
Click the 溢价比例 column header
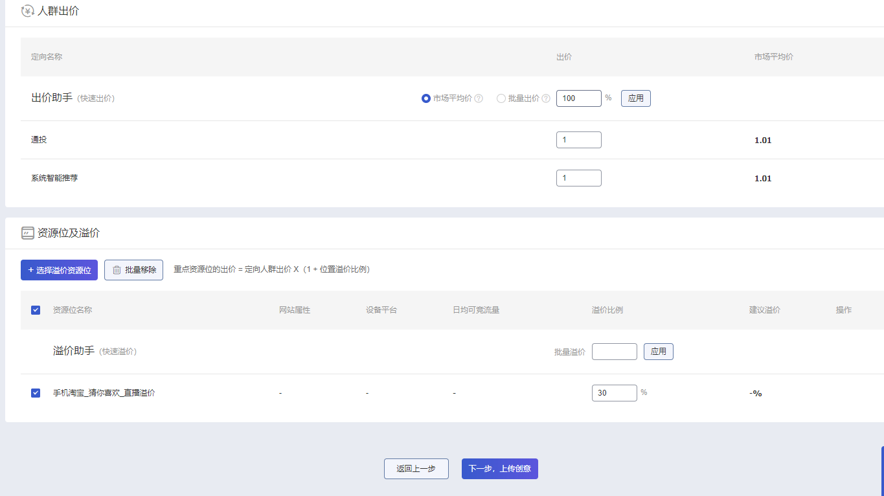click(x=607, y=310)
